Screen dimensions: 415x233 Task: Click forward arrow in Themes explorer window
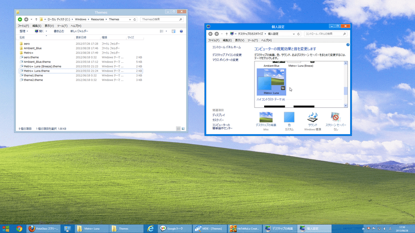(x=26, y=19)
